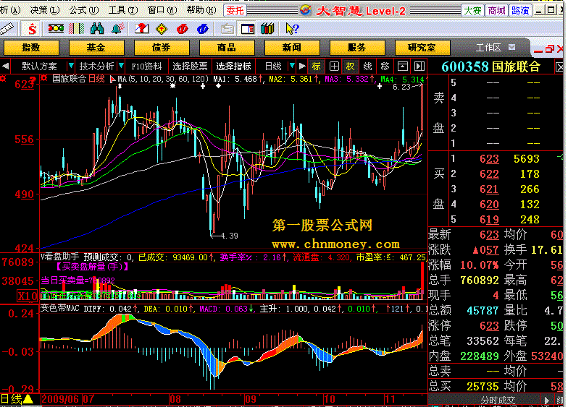
Task: Click the blue phi symbol icon
Action: click(x=203, y=29)
